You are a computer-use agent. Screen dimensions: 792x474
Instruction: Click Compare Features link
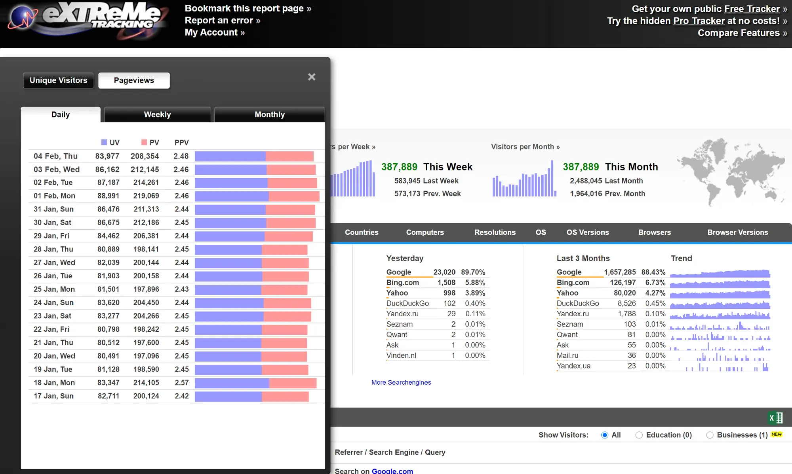(x=742, y=33)
